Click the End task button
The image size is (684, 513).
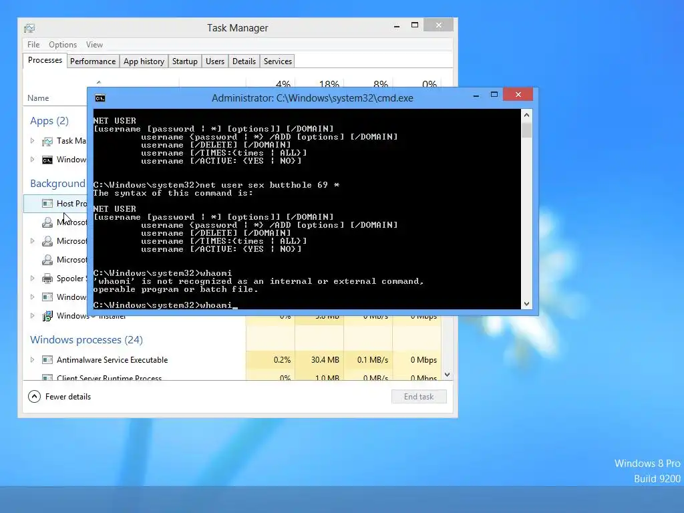click(x=419, y=397)
